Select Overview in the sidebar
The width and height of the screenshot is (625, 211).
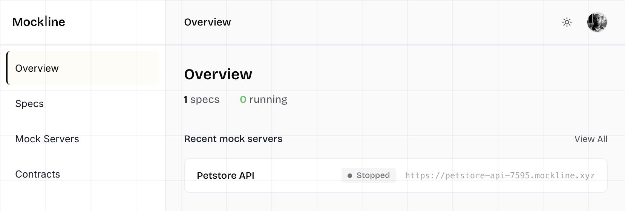tap(83, 68)
